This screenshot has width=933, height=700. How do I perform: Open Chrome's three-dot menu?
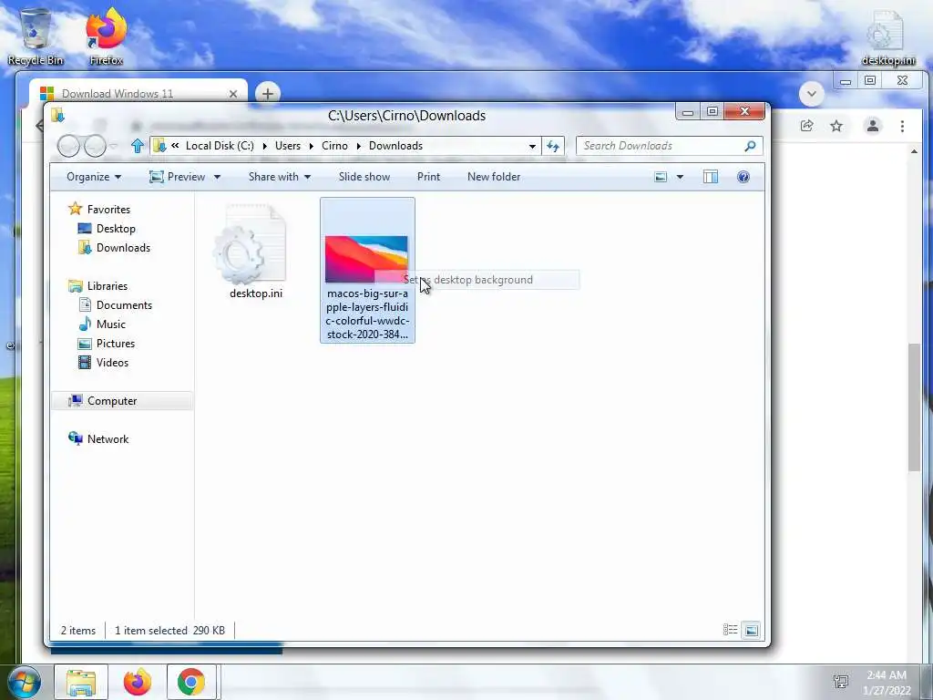point(903,126)
